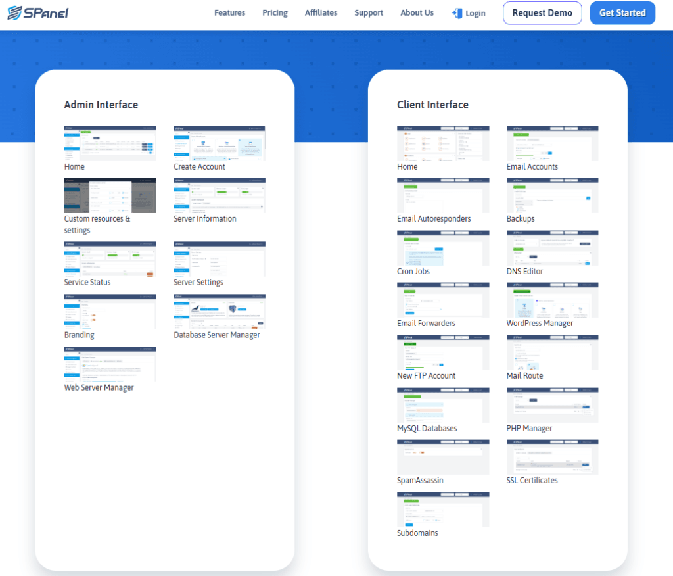Open the Email Autoresponders thumbnail
Image resolution: width=673 pixels, height=576 pixels.
pos(443,195)
